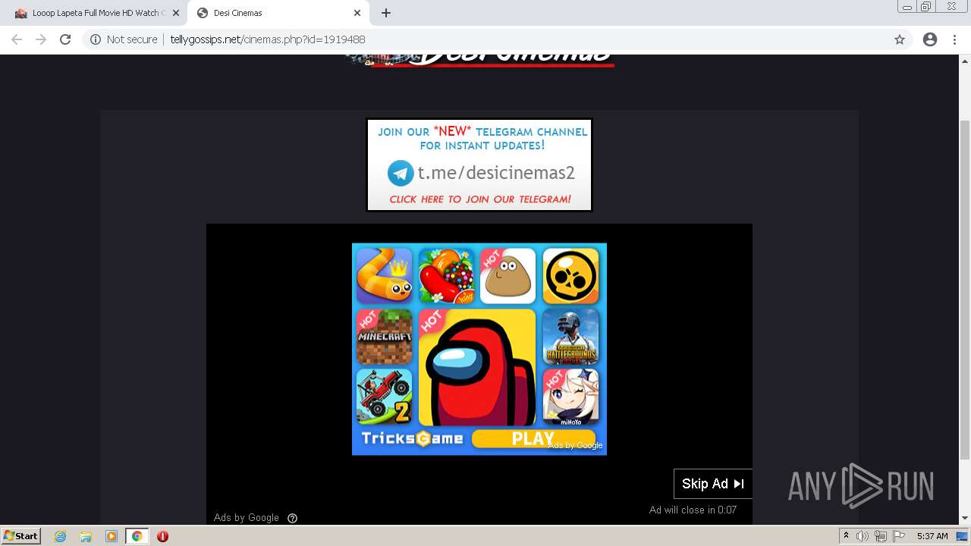This screenshot has height=546, width=971.
Task: Open the media player taskbar icon
Action: tap(112, 536)
